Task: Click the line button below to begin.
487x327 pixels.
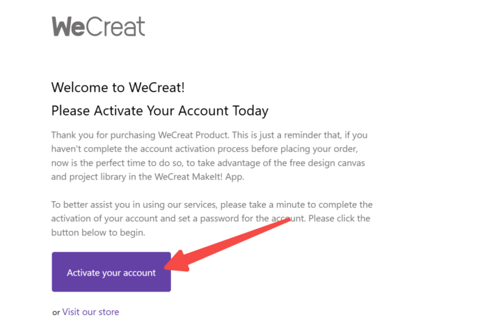Action: click(98, 232)
